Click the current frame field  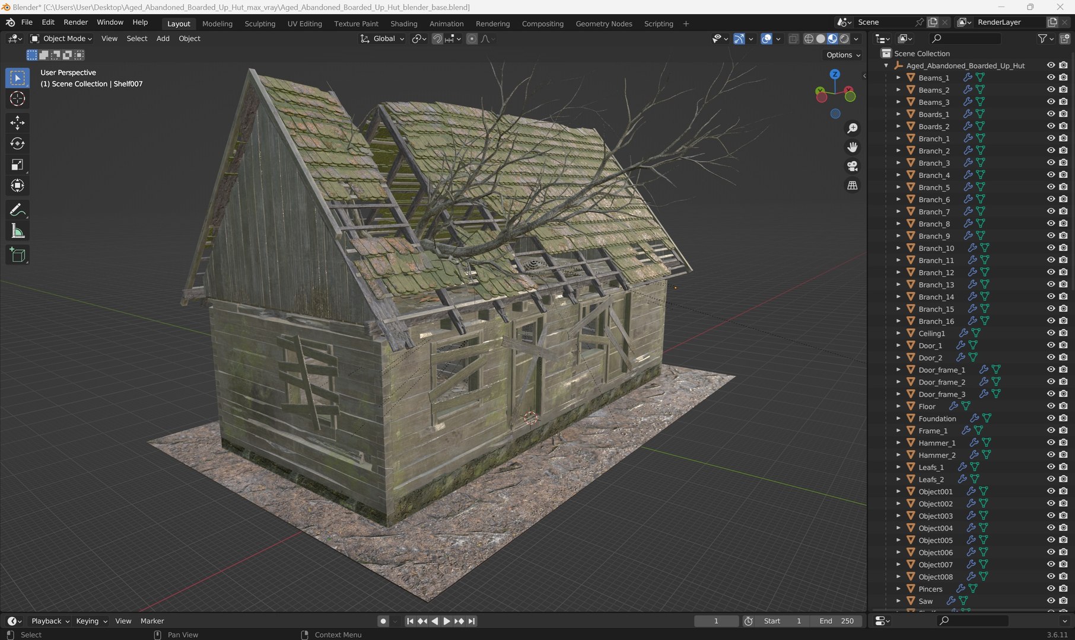pyautogui.click(x=716, y=621)
